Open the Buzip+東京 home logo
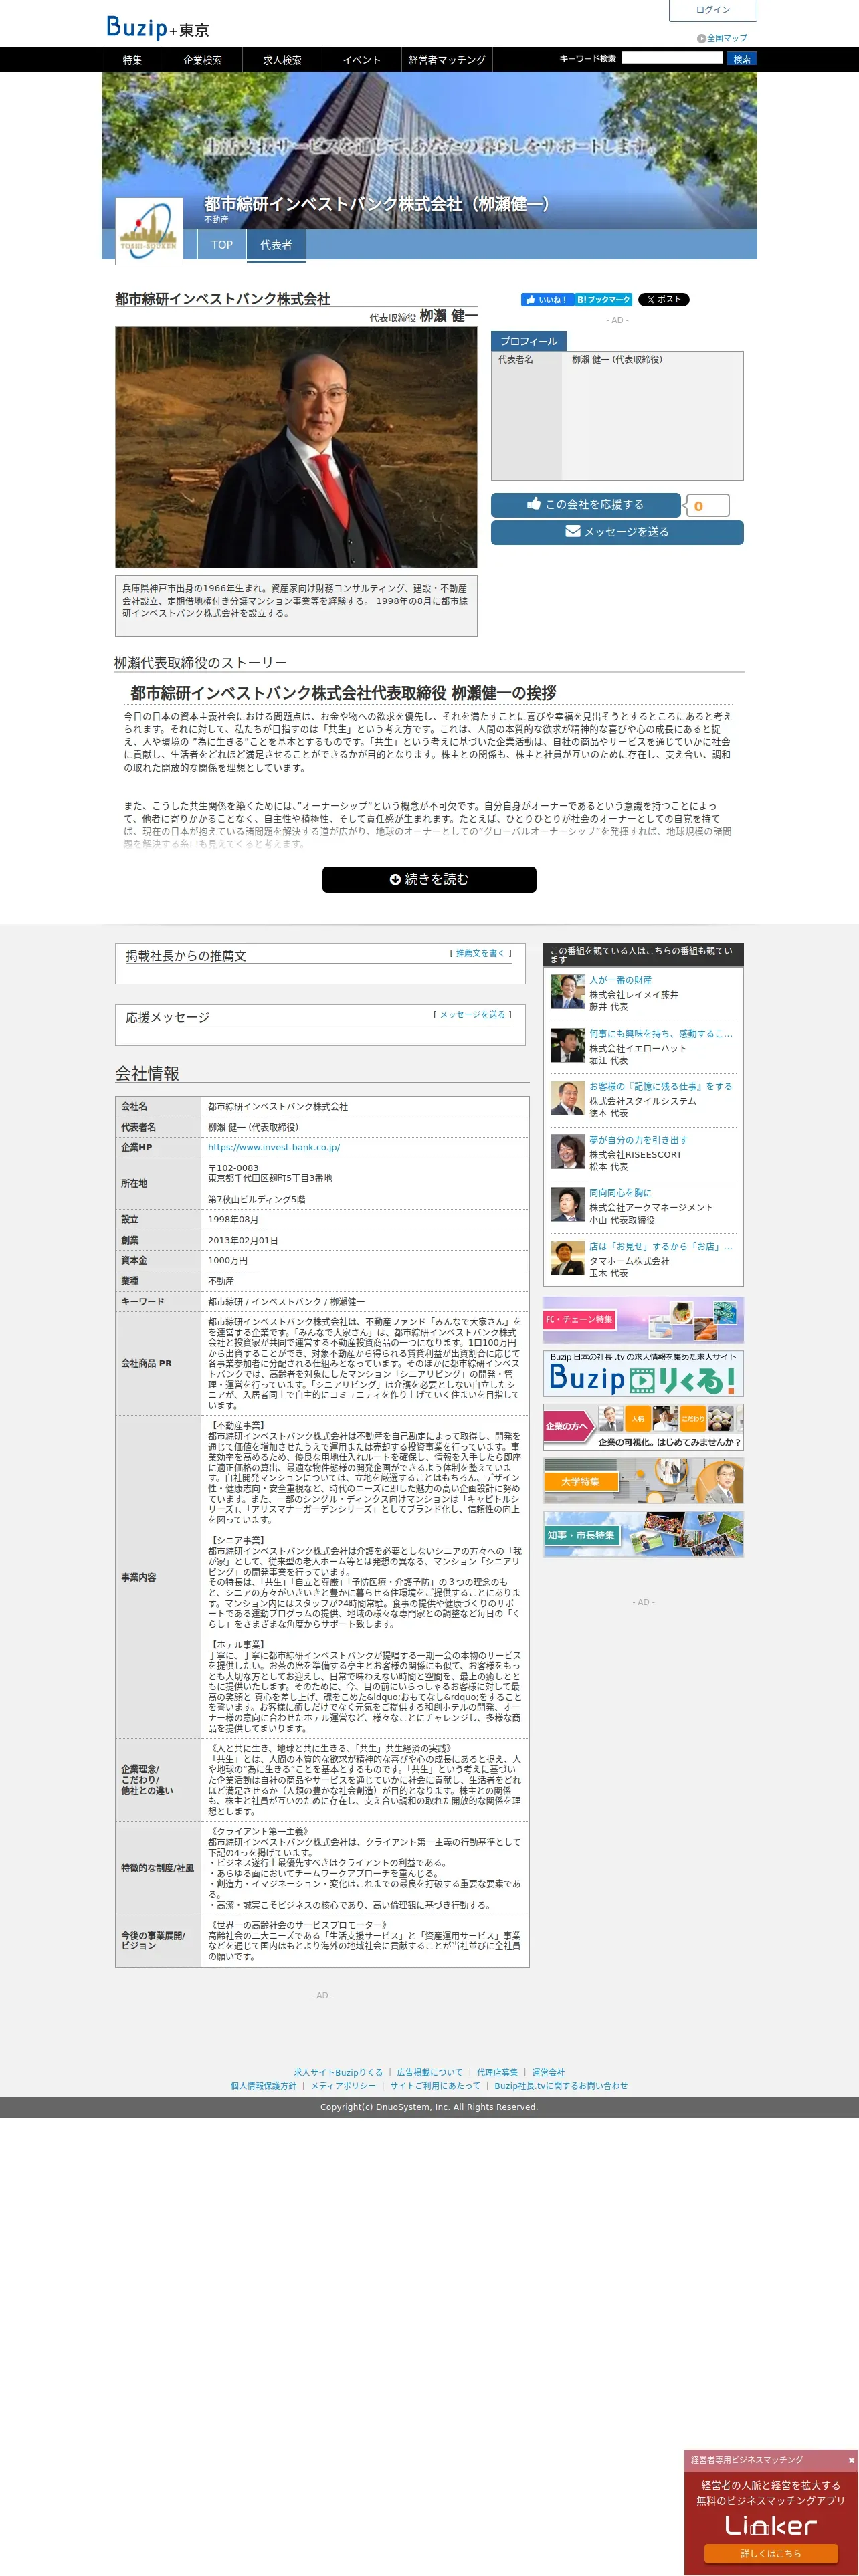 pos(158,27)
